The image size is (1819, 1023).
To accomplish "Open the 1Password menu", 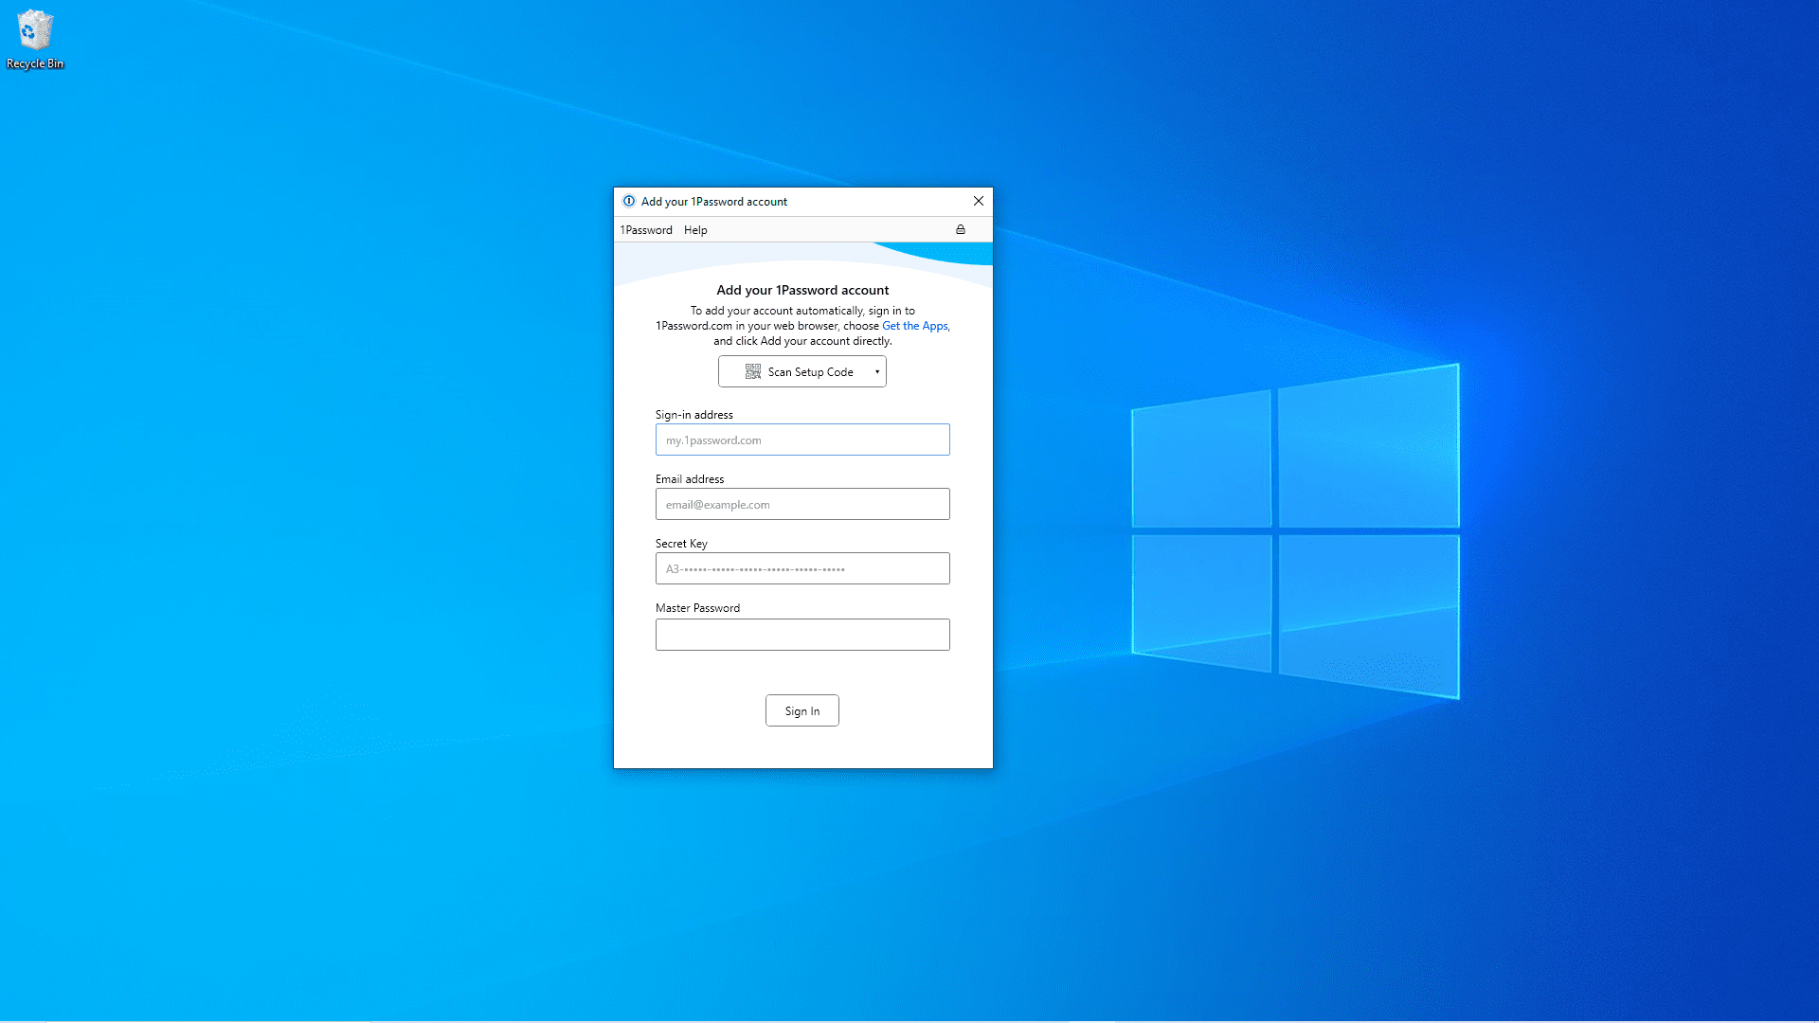I will pyautogui.click(x=646, y=230).
